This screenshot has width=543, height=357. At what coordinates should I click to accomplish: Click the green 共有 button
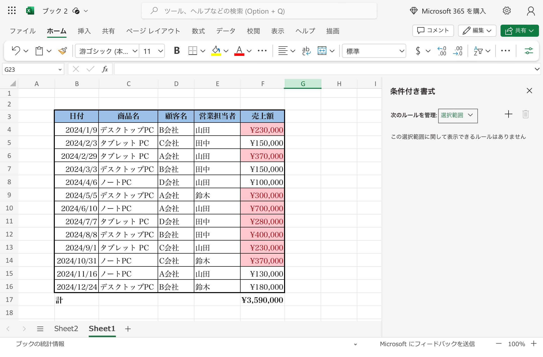tap(520, 30)
